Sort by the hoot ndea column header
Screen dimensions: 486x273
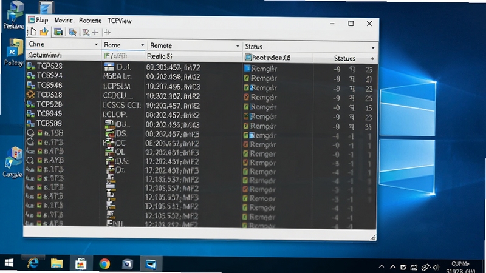coord(278,58)
